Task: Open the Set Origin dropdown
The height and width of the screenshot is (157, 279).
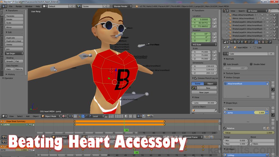Action: click(x=14, y=53)
